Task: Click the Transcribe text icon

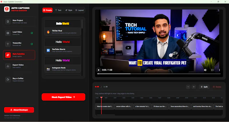Action: [8, 44]
